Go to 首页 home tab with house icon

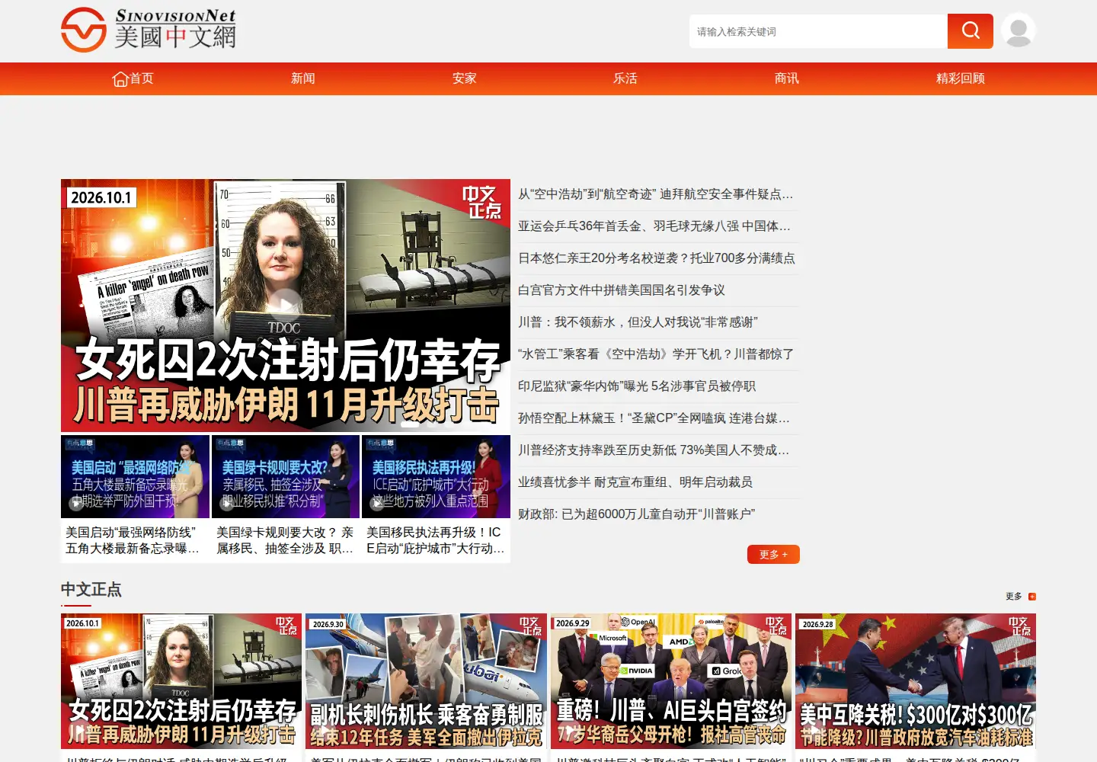pos(133,78)
